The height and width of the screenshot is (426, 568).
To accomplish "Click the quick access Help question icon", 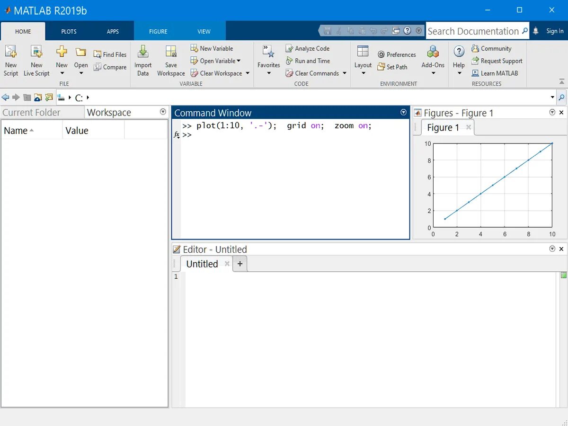I will [x=407, y=31].
